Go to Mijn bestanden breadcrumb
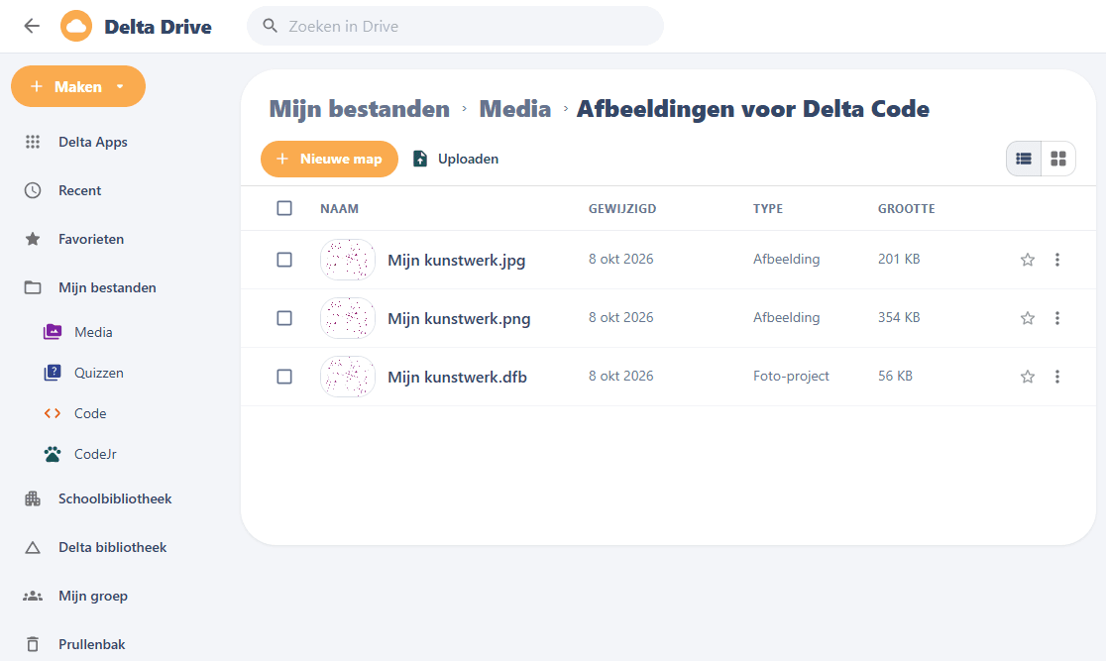 pos(359,109)
